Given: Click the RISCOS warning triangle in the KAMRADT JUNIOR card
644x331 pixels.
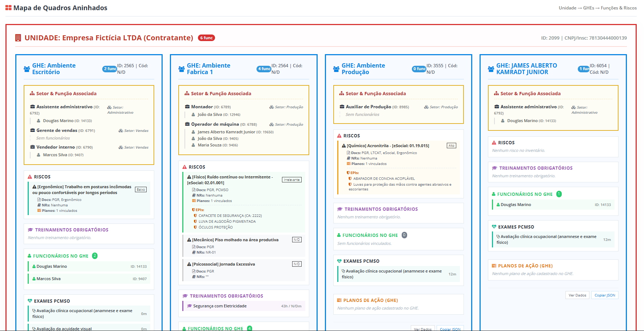Looking at the screenshot, I should (x=494, y=142).
